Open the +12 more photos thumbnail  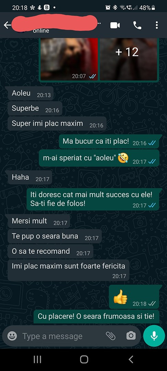pos(129,59)
